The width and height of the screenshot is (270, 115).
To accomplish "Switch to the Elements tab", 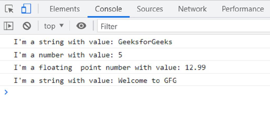I will pyautogui.click(x=65, y=9).
